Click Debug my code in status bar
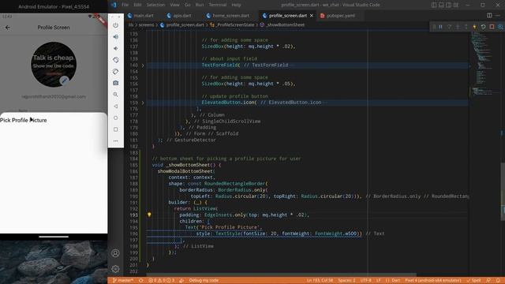The width and height of the screenshot is (505, 284). (204, 281)
